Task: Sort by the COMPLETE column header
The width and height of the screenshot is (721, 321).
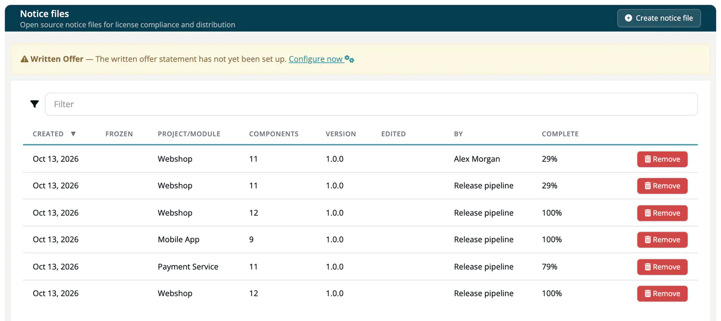Action: tap(560, 134)
